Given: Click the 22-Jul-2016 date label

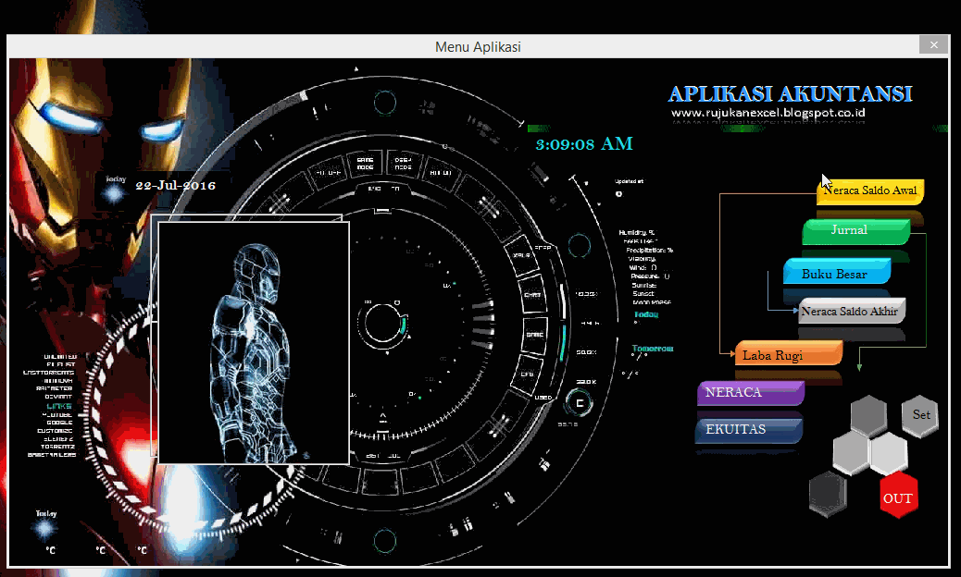Looking at the screenshot, I should coord(175,186).
